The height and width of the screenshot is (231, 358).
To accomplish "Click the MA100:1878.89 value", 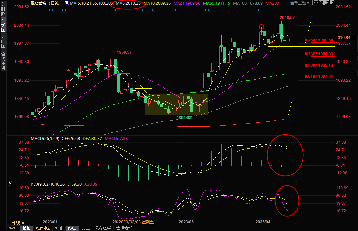I will [248, 3].
